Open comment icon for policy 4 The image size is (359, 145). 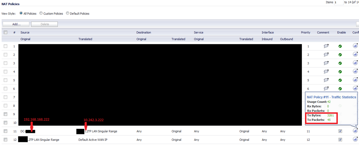pyautogui.click(x=326, y=71)
